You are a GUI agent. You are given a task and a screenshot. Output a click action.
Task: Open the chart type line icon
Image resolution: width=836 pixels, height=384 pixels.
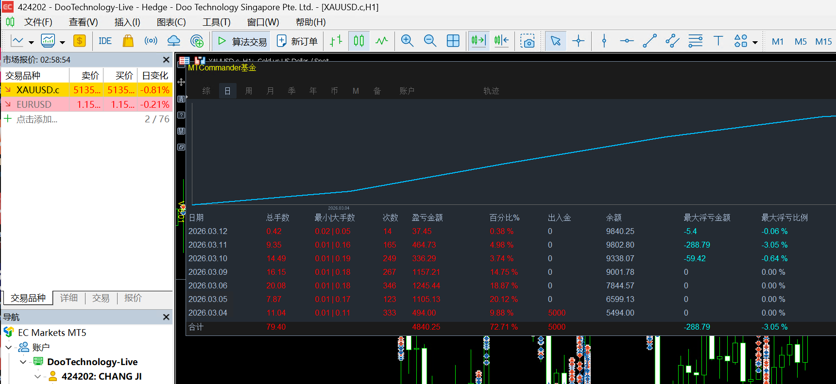click(17, 41)
